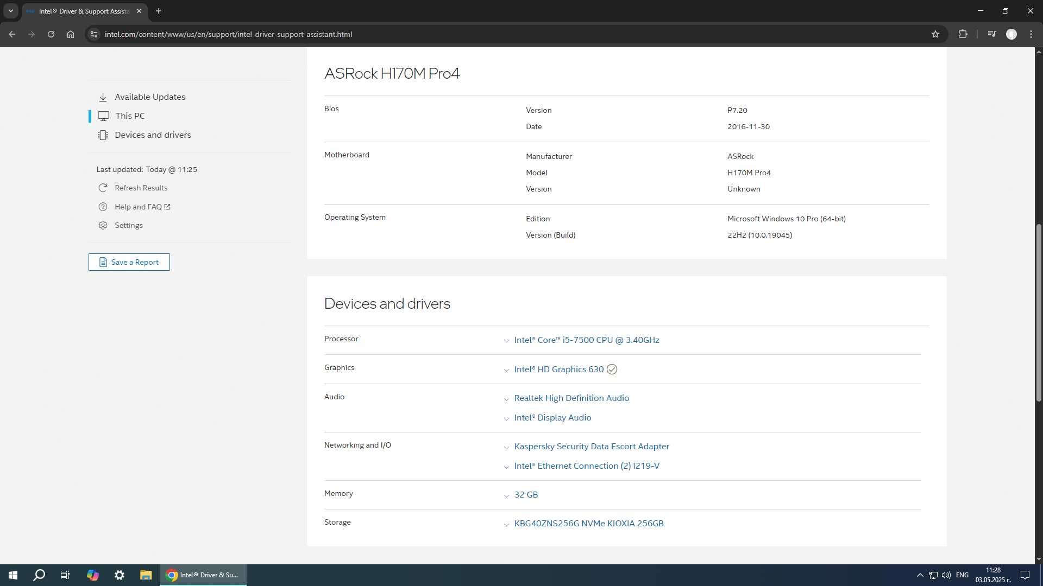
Task: Click the chip icon beside Devices and drivers
Action: pyautogui.click(x=103, y=135)
